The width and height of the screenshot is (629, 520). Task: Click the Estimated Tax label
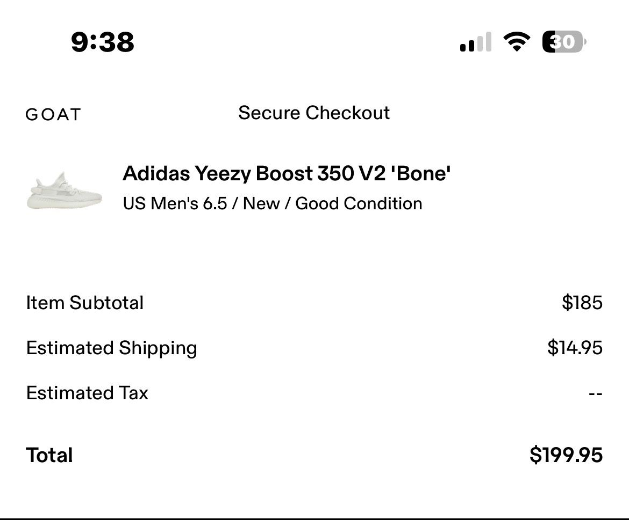coord(87,393)
